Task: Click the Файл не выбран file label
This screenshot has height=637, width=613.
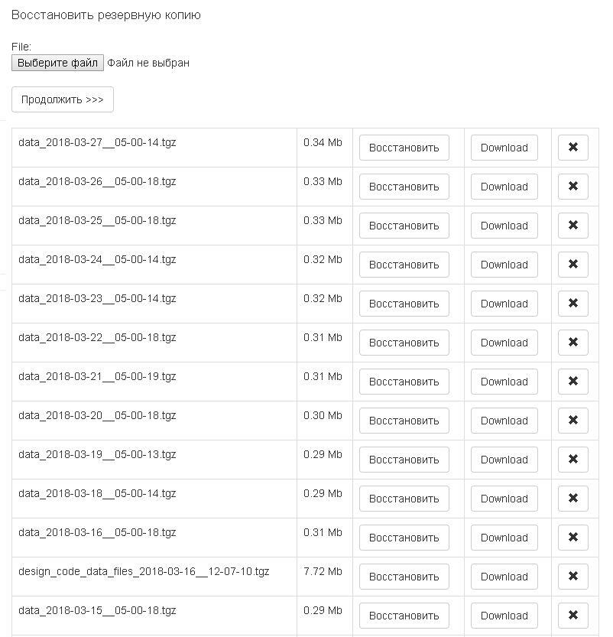Action: [148, 63]
